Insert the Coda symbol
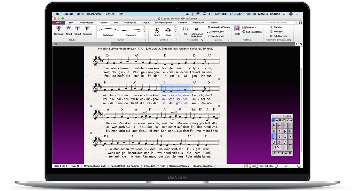 (x=168, y=32)
